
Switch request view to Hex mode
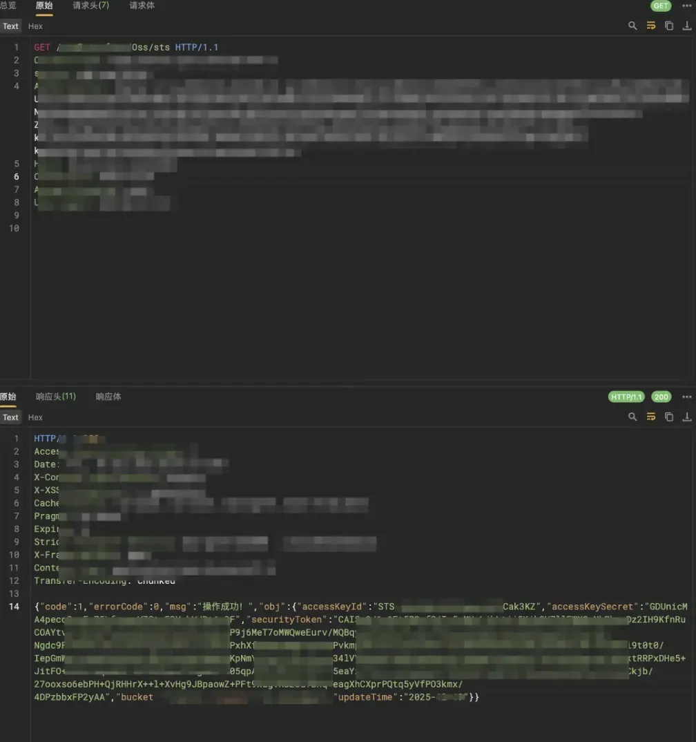click(x=35, y=26)
